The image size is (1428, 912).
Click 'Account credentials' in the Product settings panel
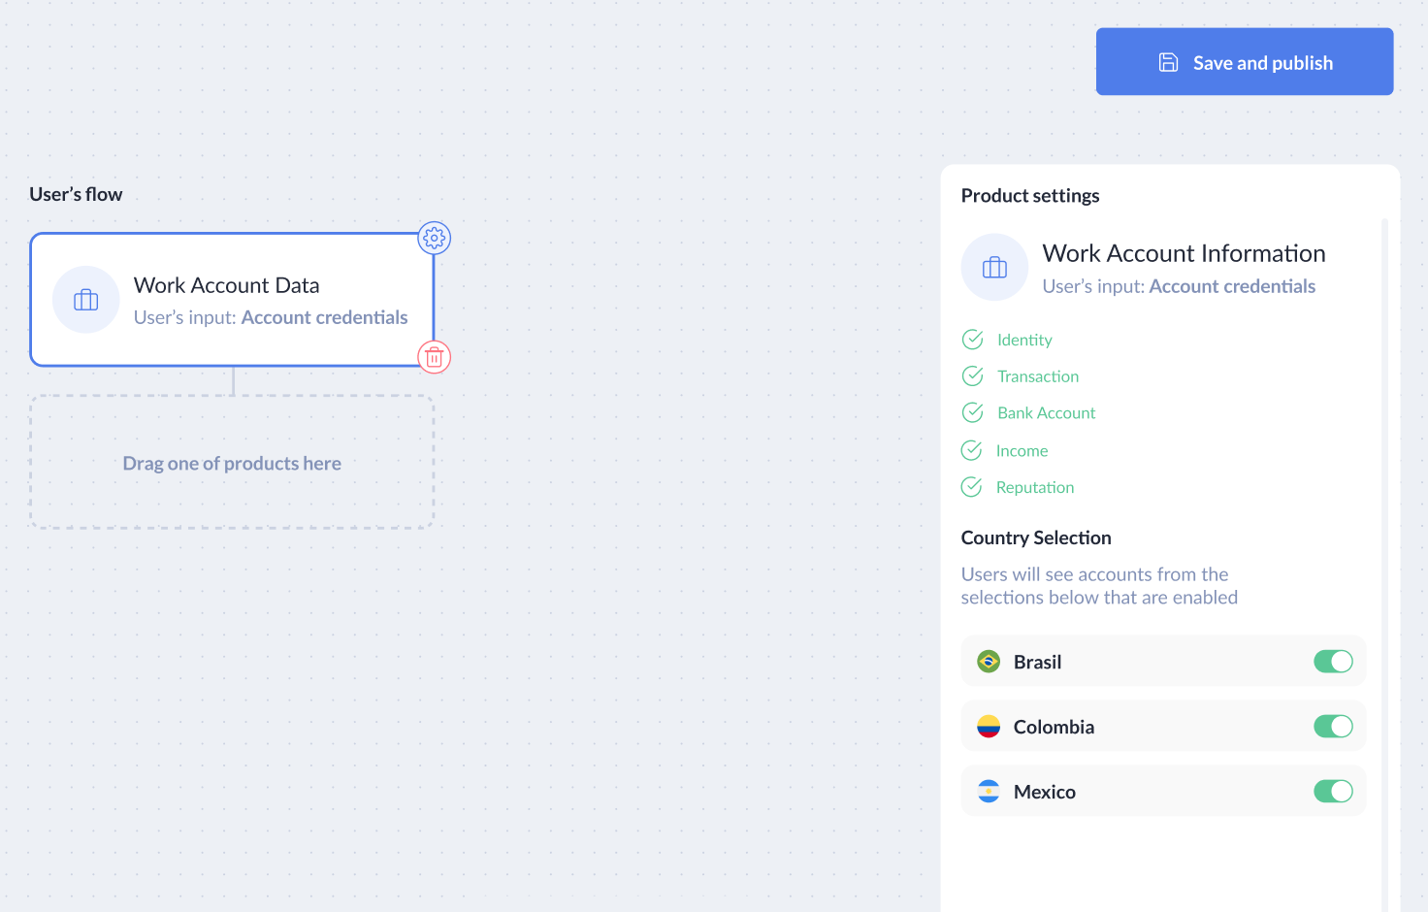pos(1232,286)
